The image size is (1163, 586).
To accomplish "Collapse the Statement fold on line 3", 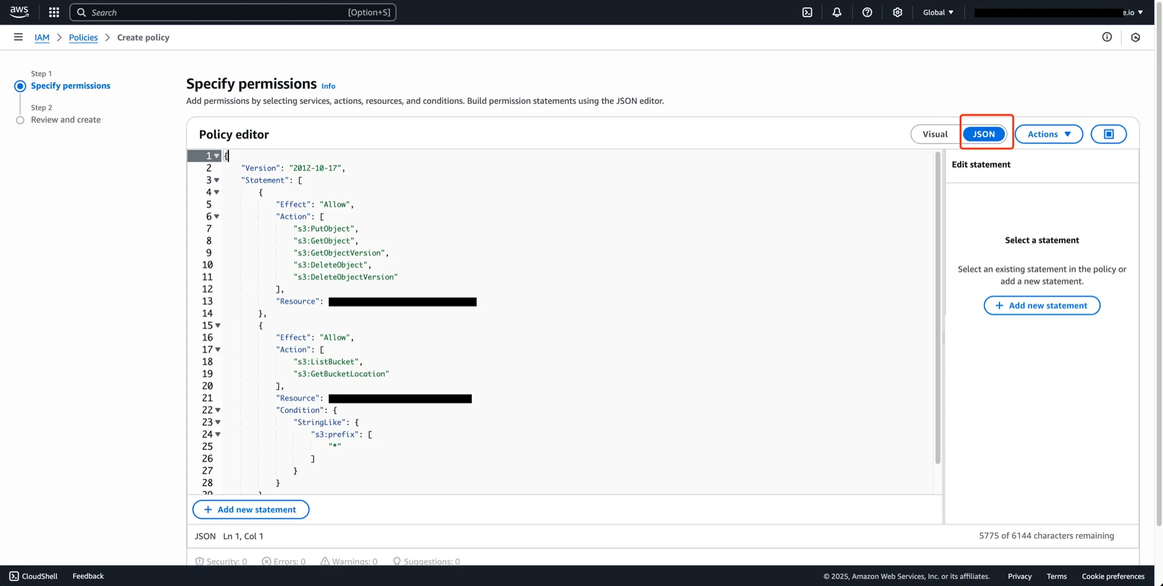I will coord(217,180).
